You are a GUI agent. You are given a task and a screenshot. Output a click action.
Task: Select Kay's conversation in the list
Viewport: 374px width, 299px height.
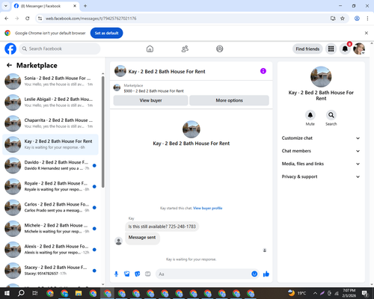click(x=50, y=144)
